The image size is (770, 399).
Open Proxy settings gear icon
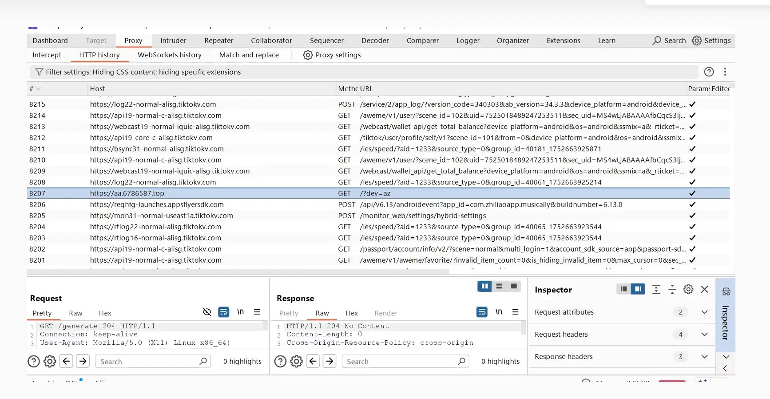click(308, 55)
